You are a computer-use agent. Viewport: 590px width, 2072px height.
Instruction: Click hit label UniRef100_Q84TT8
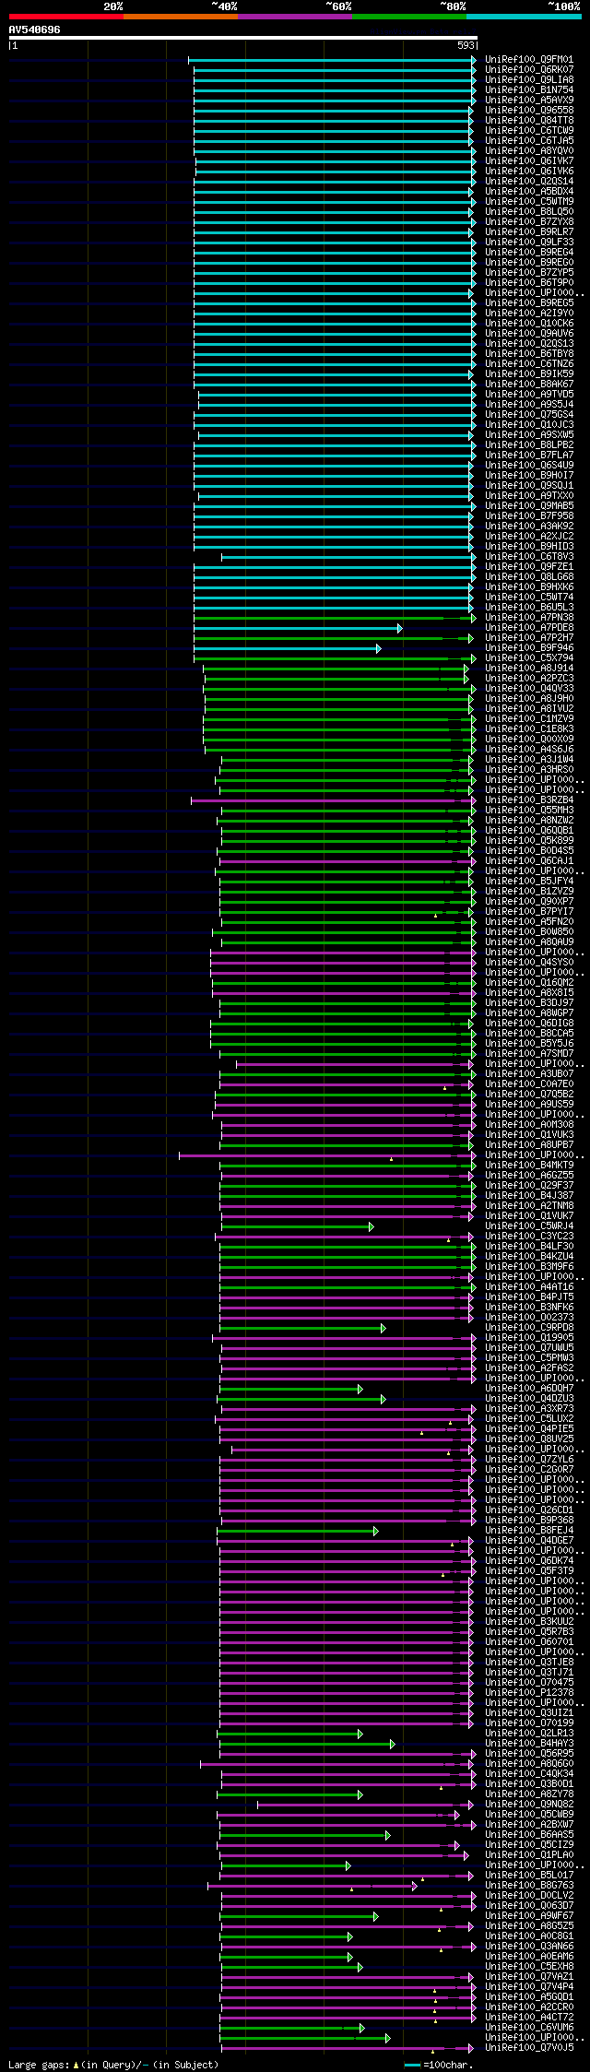[x=529, y=121]
